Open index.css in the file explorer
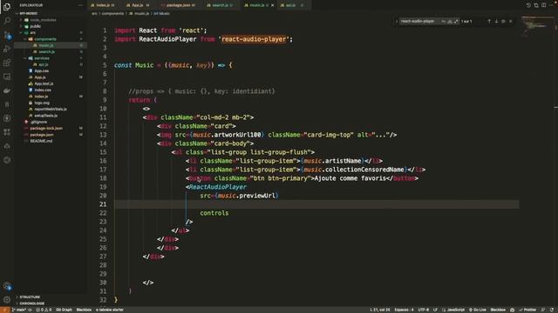Screen dimensions: 558x313 [50, 90]
